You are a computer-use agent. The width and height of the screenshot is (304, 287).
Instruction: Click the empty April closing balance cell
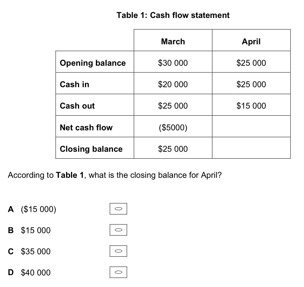pos(251,148)
